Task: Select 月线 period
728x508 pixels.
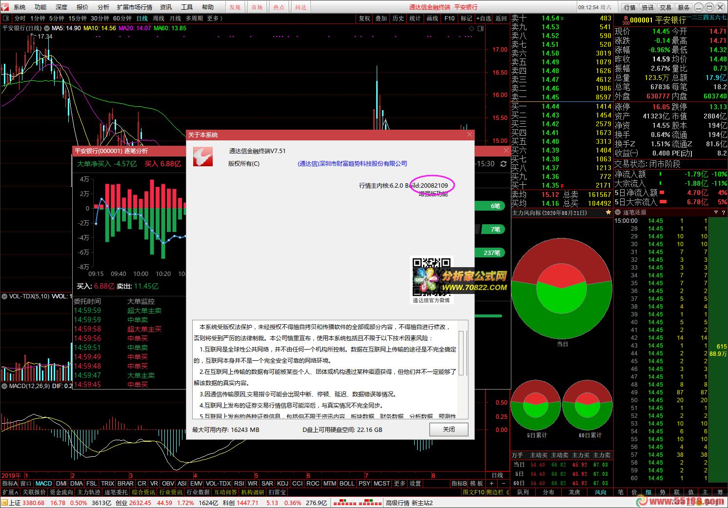Action: click(x=175, y=19)
